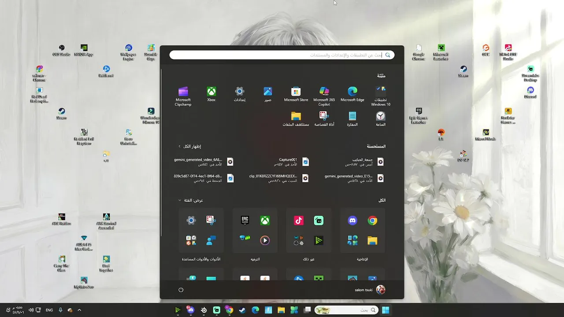The width and height of the screenshot is (564, 317).
Task: Open pinned إعدادات settings app
Action: [x=239, y=94]
